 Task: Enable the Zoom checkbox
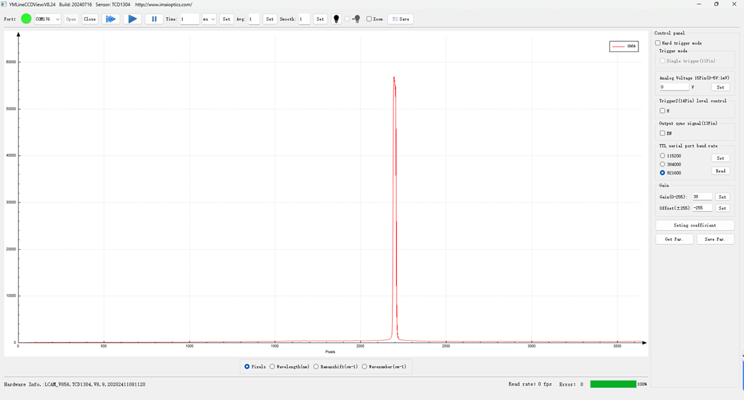point(369,19)
